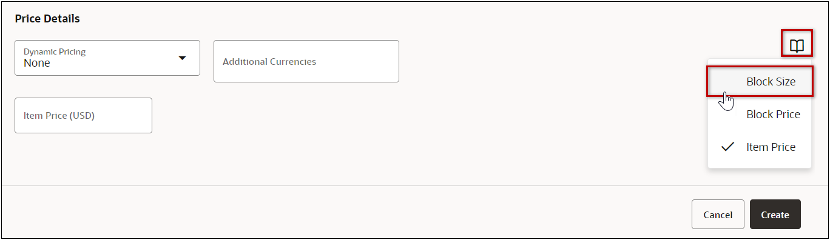Open the book icon price fields menu
The width and height of the screenshot is (830, 240).
click(x=797, y=45)
